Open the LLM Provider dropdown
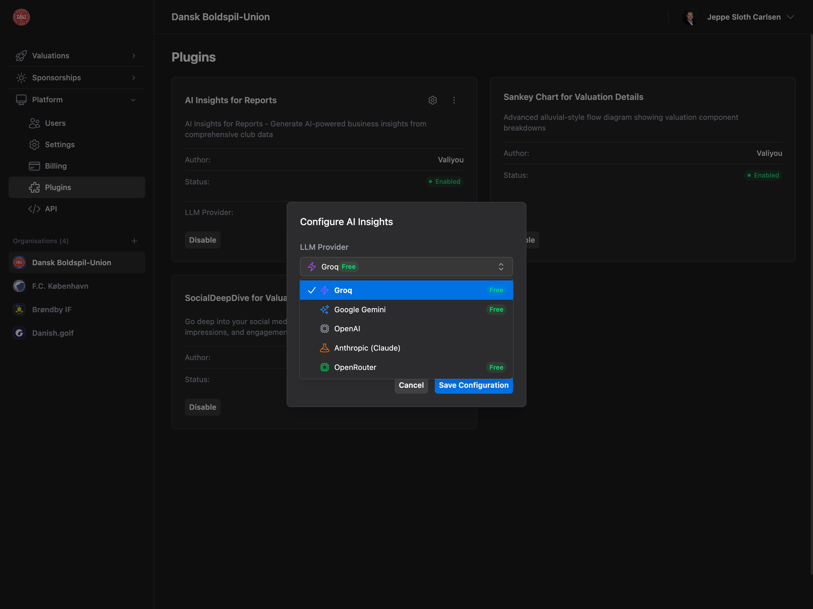Image resolution: width=813 pixels, height=609 pixels. tap(406, 266)
